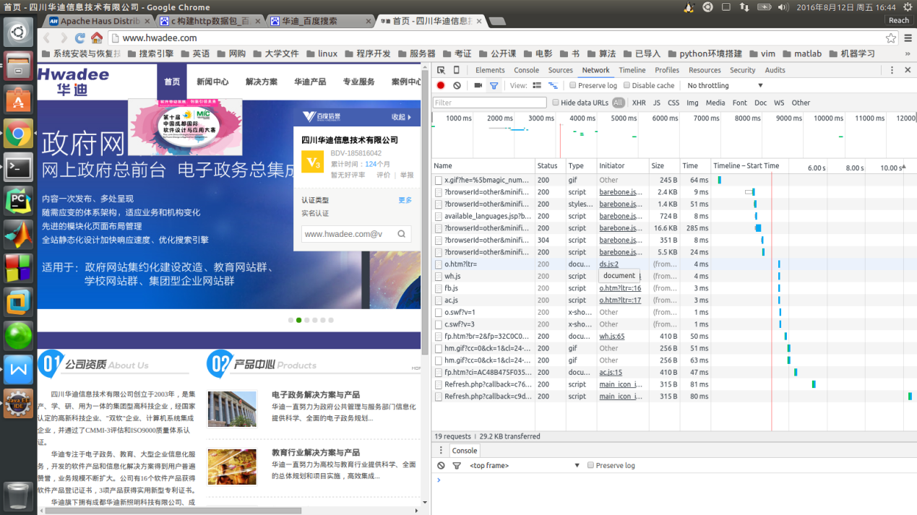Screen dimensions: 917x515
Task: Open the 程序开发 bookmark folder
Action: [x=366, y=53]
